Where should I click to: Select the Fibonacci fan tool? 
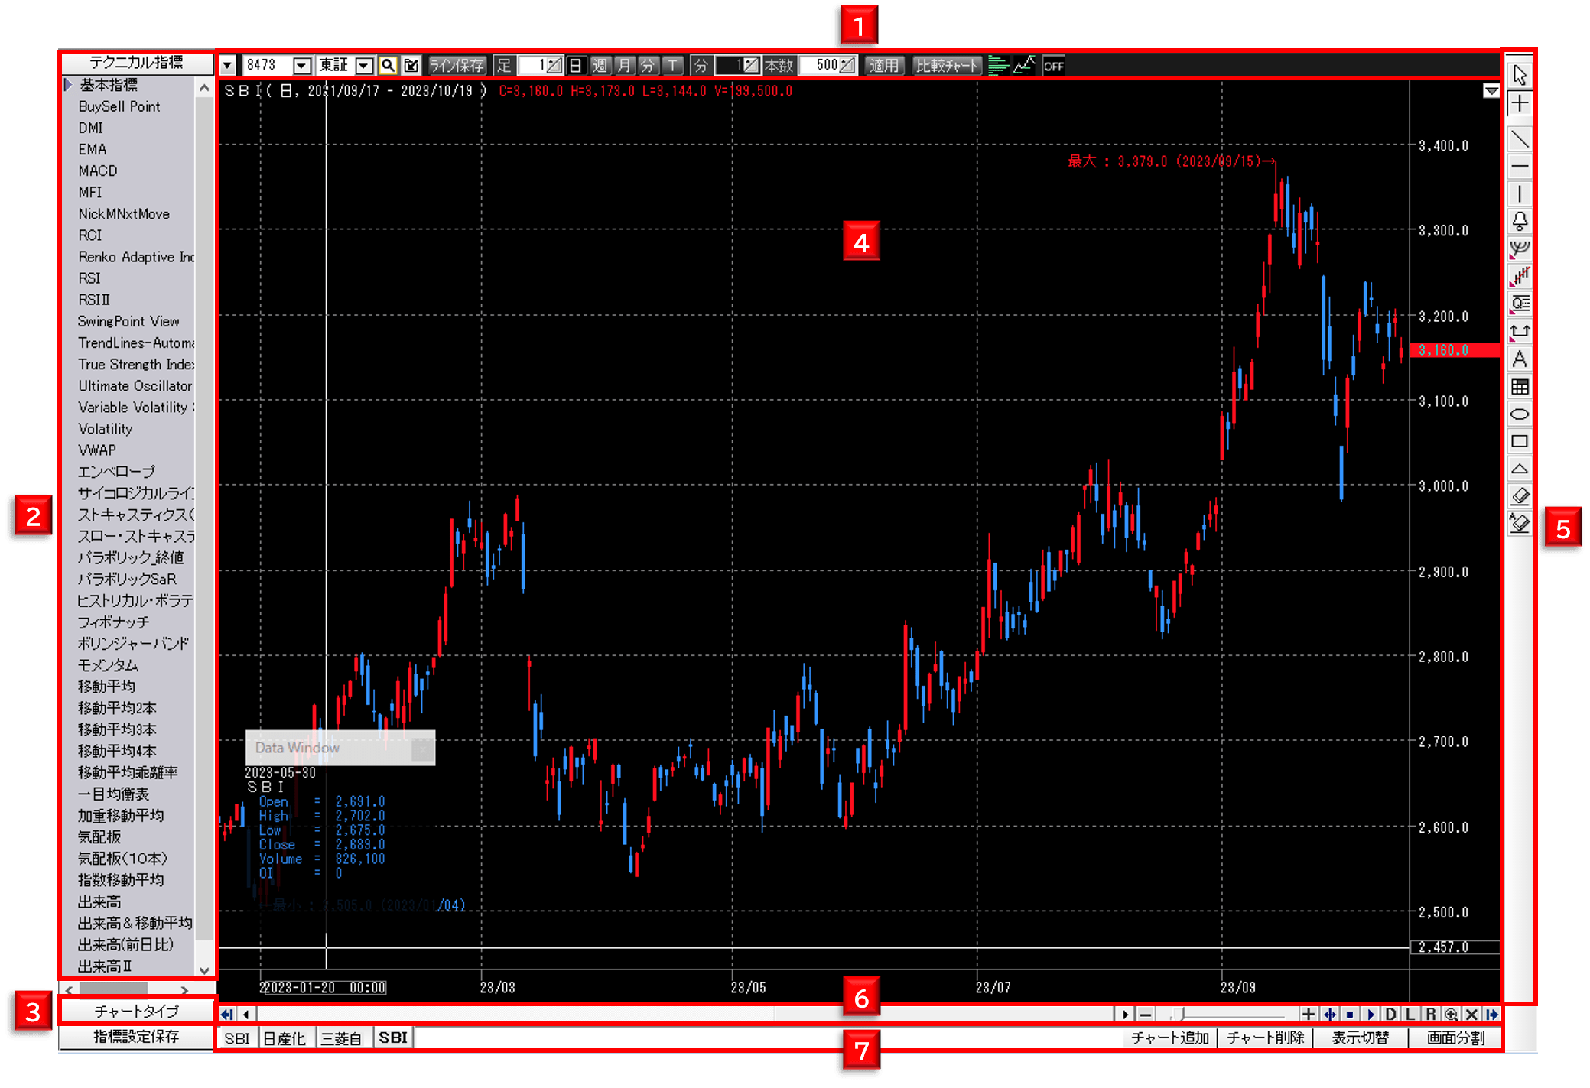1519,248
